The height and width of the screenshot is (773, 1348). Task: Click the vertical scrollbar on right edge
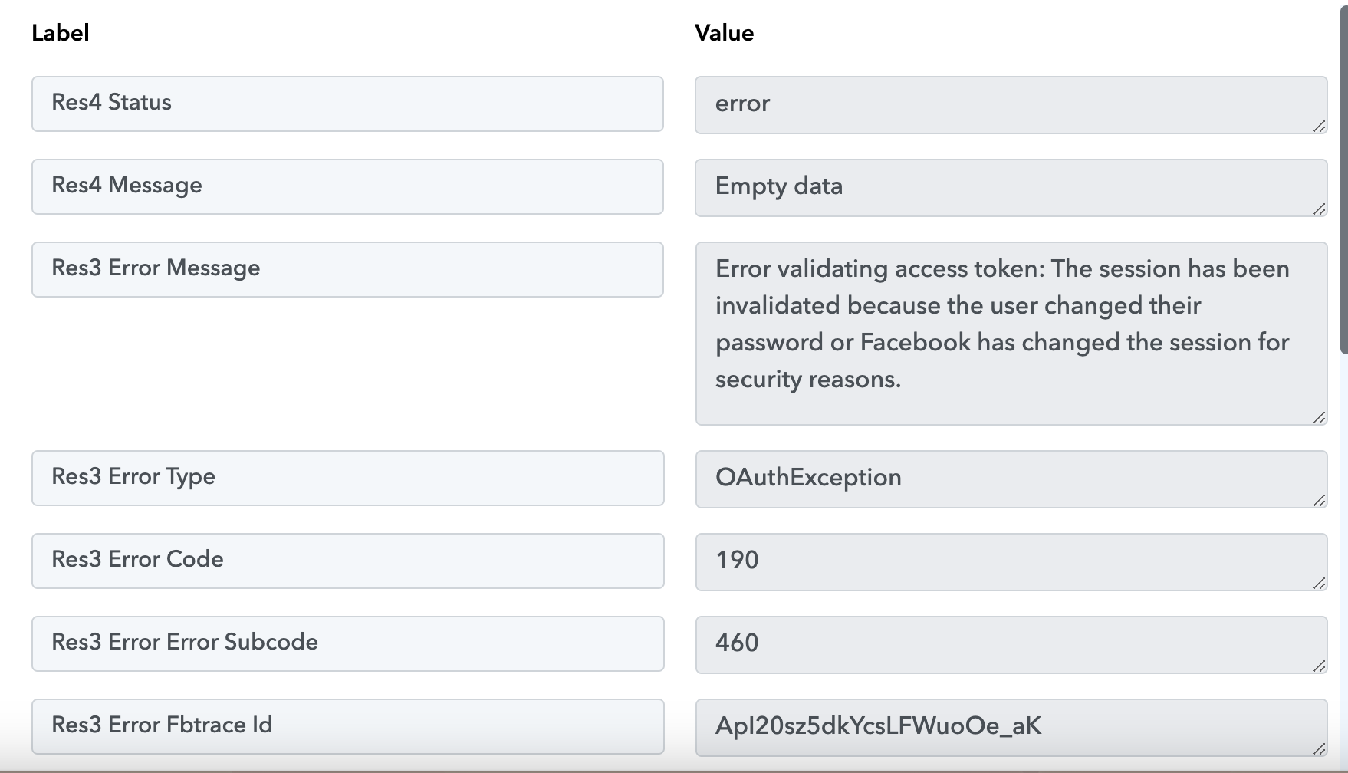click(x=1343, y=176)
